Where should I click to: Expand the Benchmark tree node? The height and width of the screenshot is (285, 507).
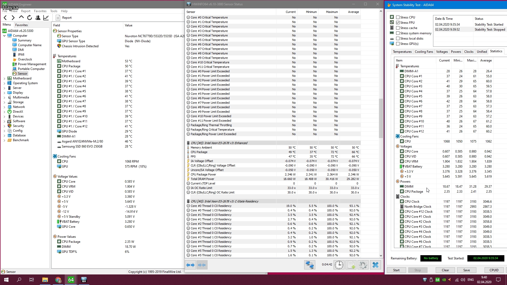(4, 140)
